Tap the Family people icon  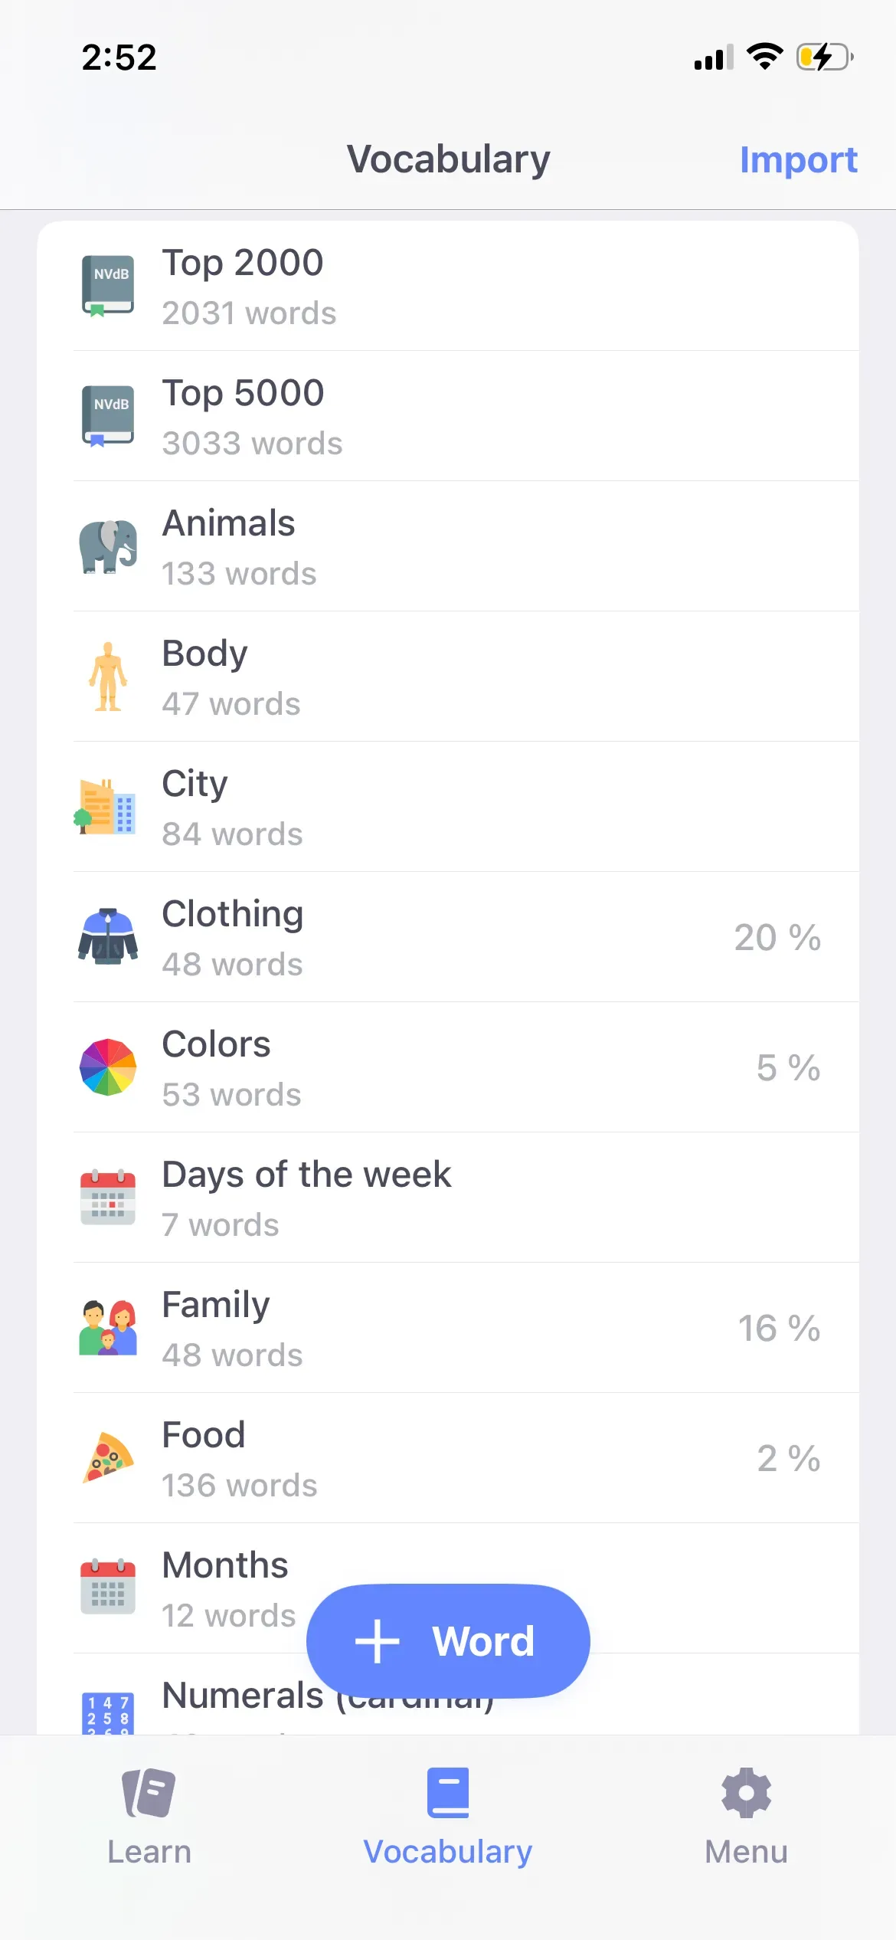108,1328
